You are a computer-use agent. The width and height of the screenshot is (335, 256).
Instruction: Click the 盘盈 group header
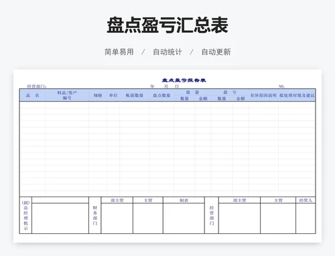[x=192, y=92]
